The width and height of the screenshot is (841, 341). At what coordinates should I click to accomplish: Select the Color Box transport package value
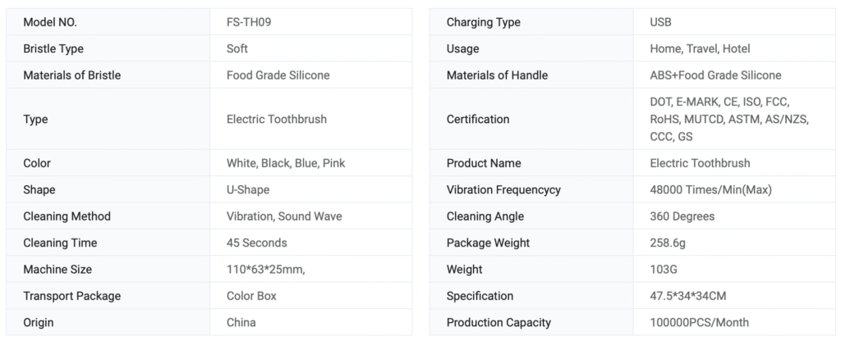tap(251, 296)
